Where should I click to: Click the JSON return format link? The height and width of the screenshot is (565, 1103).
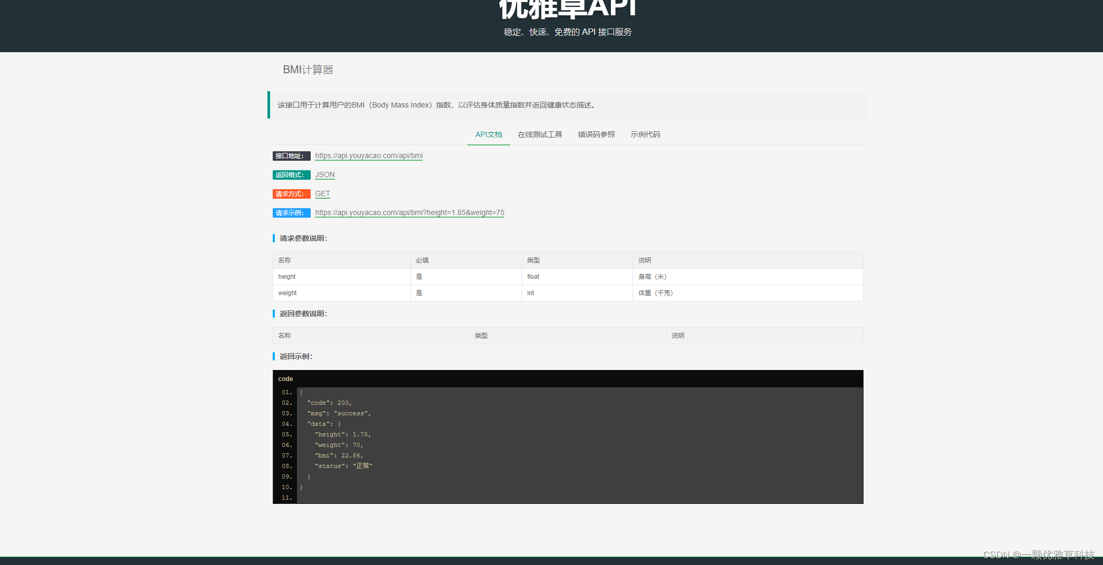(x=325, y=174)
